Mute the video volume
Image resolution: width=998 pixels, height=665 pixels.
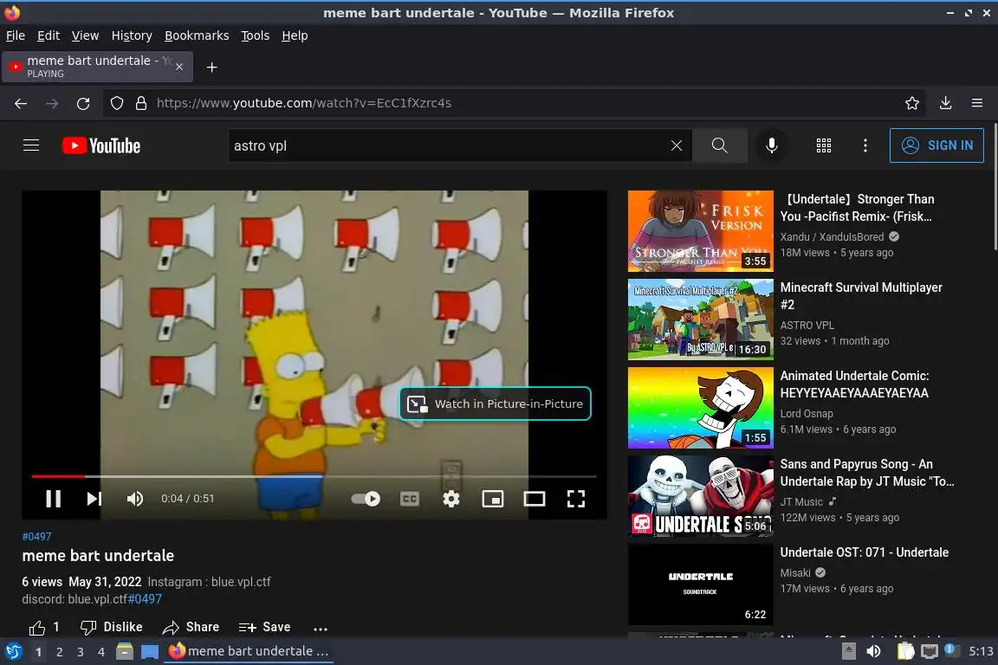[x=135, y=499]
